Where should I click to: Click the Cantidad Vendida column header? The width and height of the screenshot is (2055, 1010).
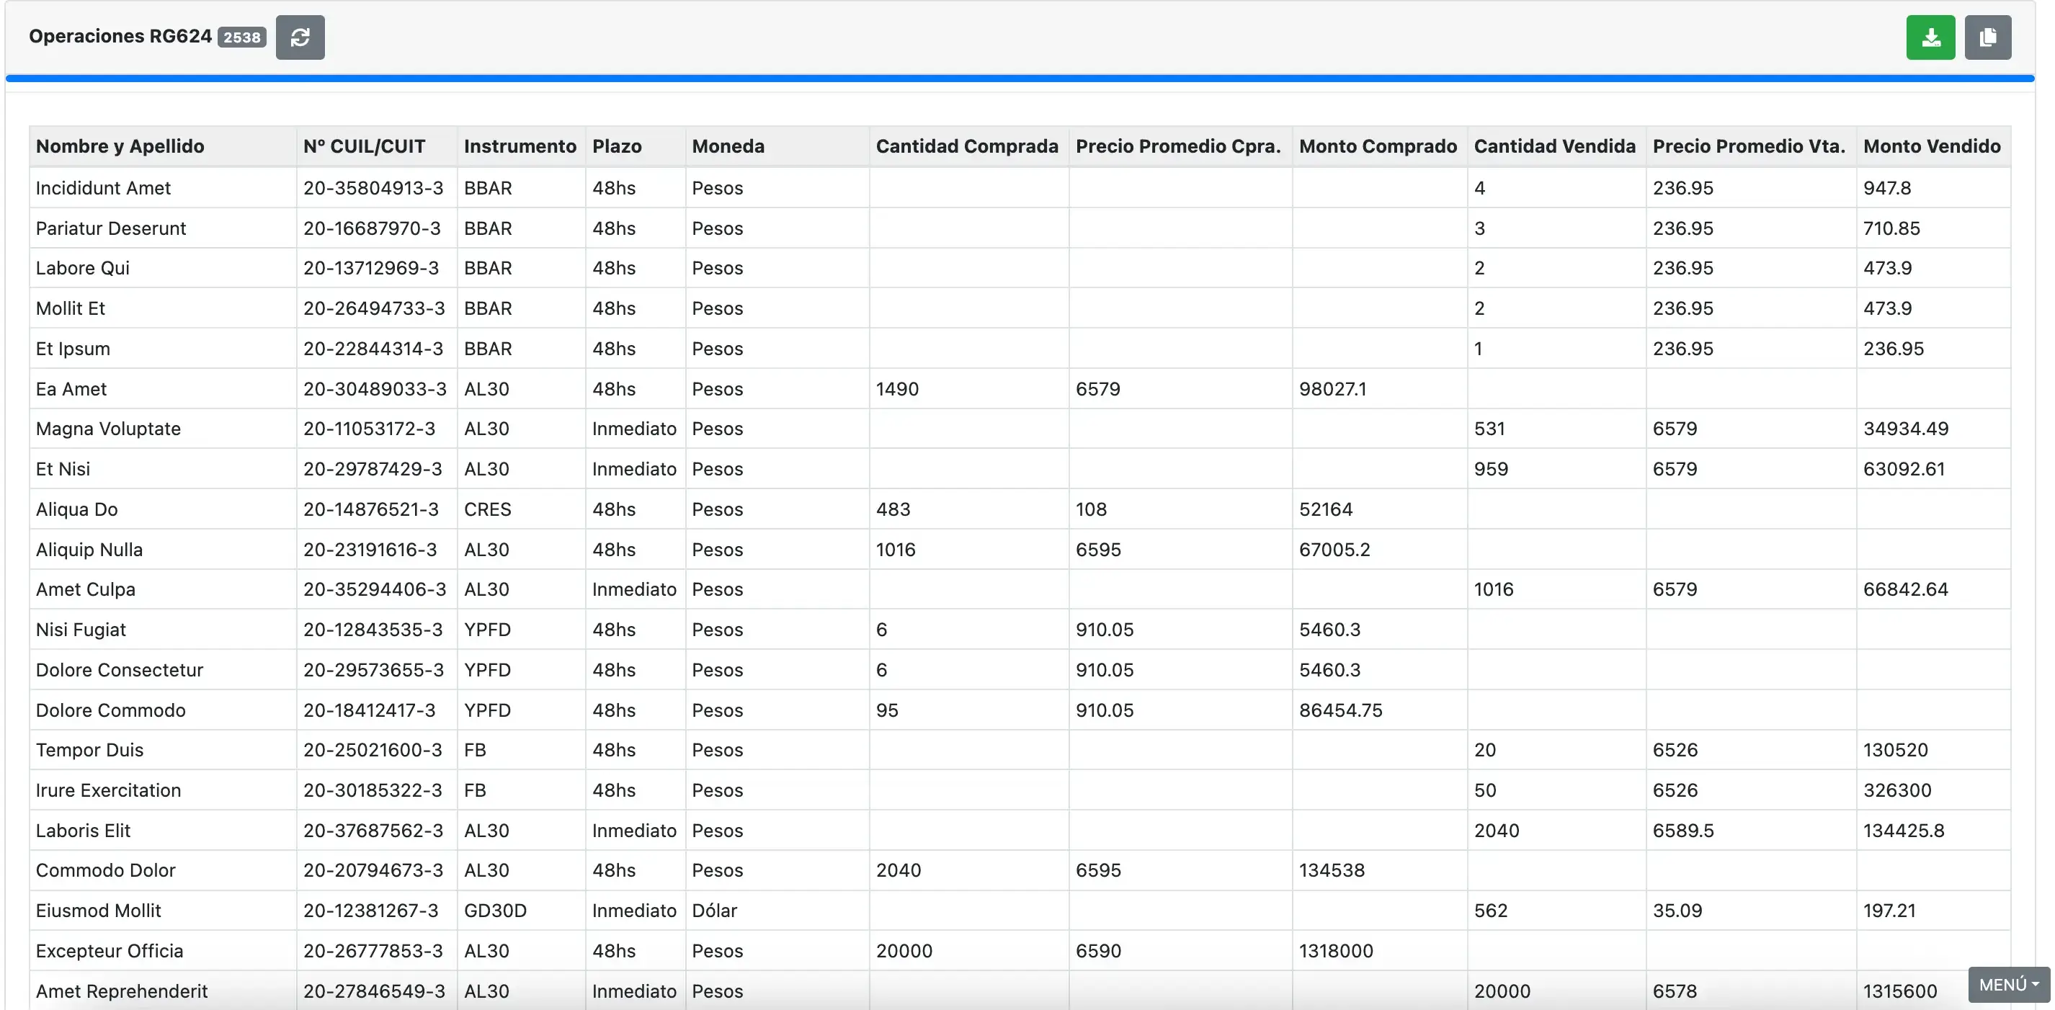1554,146
